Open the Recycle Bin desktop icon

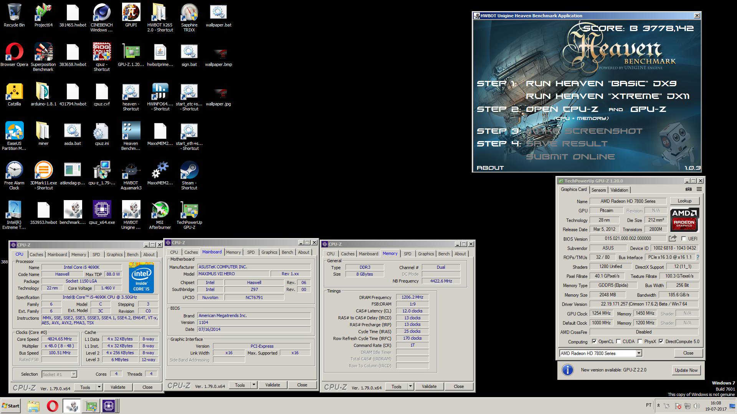(14, 15)
